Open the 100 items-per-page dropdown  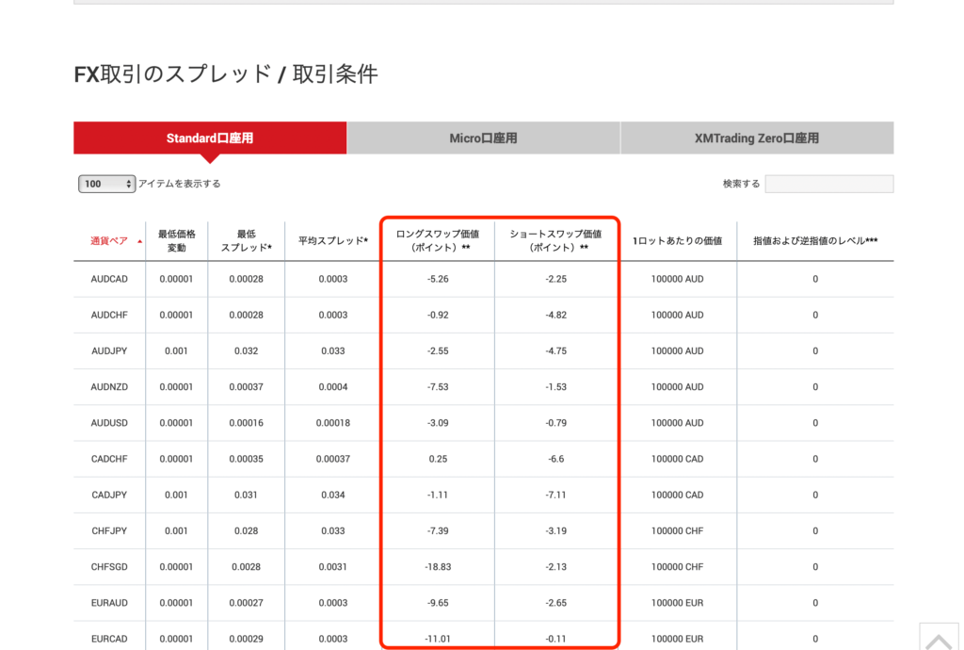[106, 184]
